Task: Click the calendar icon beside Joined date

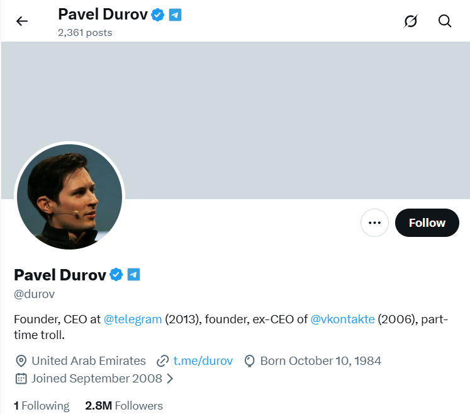Action: [21, 379]
